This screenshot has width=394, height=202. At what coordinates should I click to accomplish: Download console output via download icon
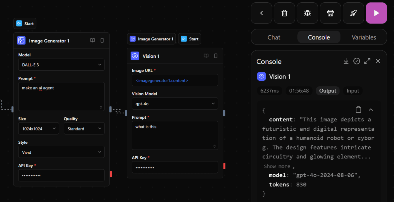coord(346,61)
